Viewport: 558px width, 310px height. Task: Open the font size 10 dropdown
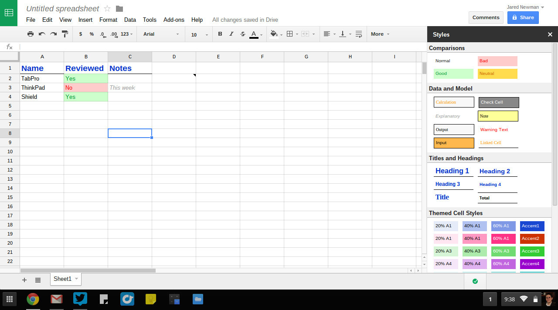(199, 34)
